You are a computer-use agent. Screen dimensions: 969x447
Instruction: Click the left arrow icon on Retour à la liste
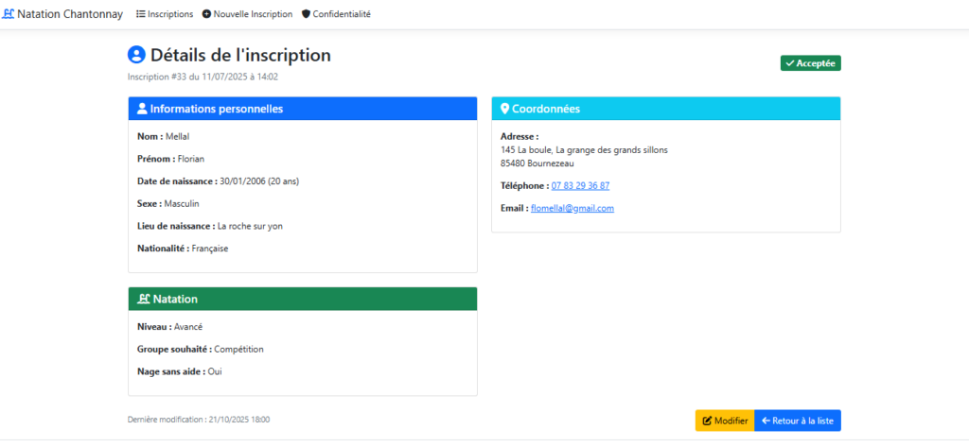tap(766, 421)
